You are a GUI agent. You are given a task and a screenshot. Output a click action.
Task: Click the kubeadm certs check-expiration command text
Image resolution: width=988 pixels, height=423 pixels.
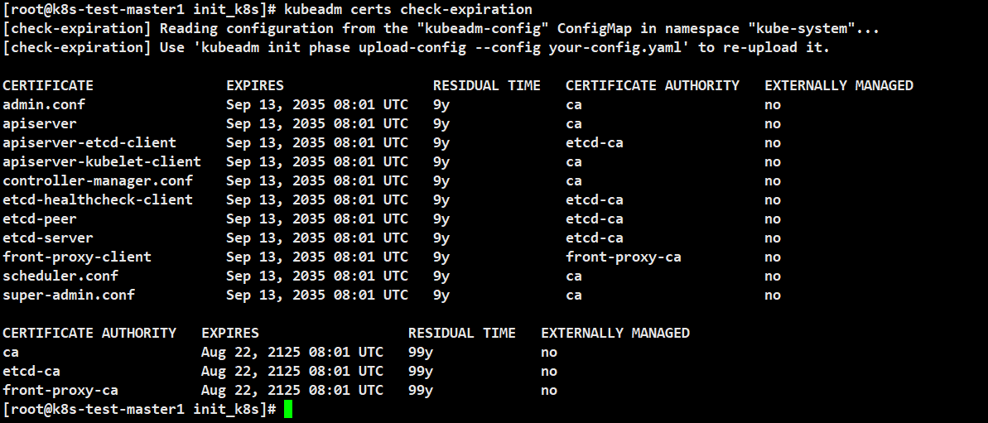pyautogui.click(x=408, y=9)
